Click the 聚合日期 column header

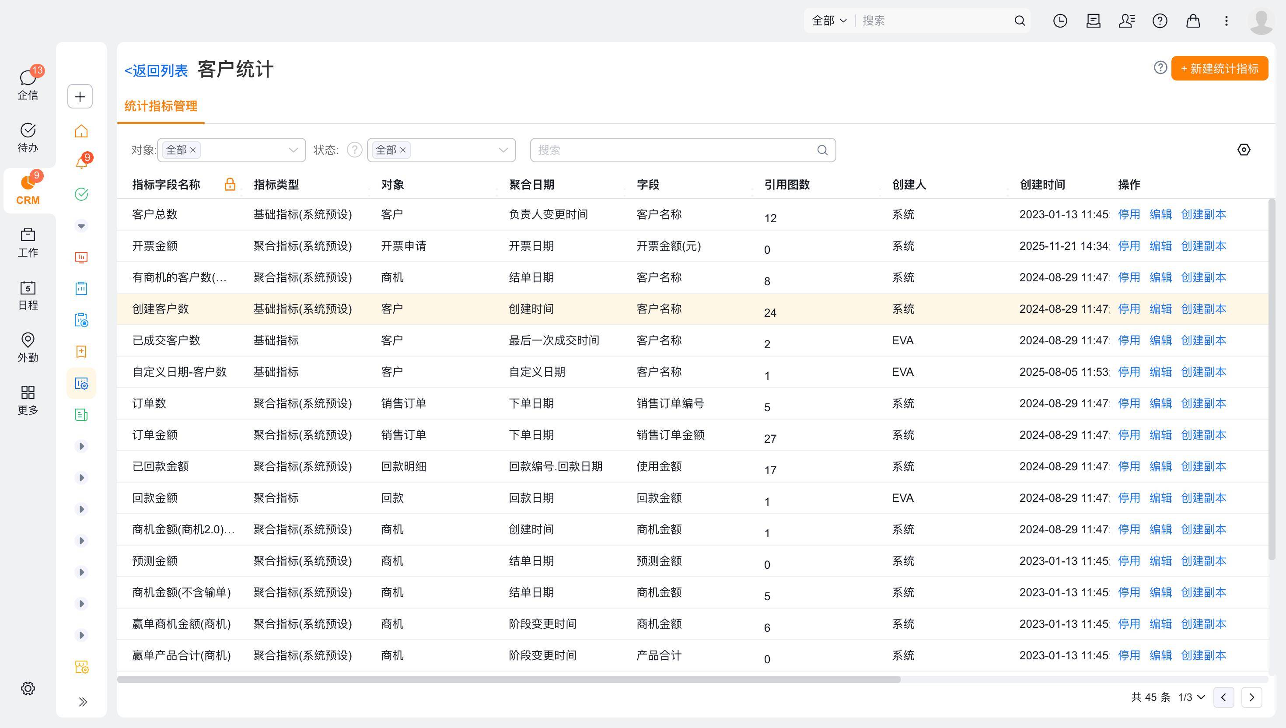coord(531,185)
